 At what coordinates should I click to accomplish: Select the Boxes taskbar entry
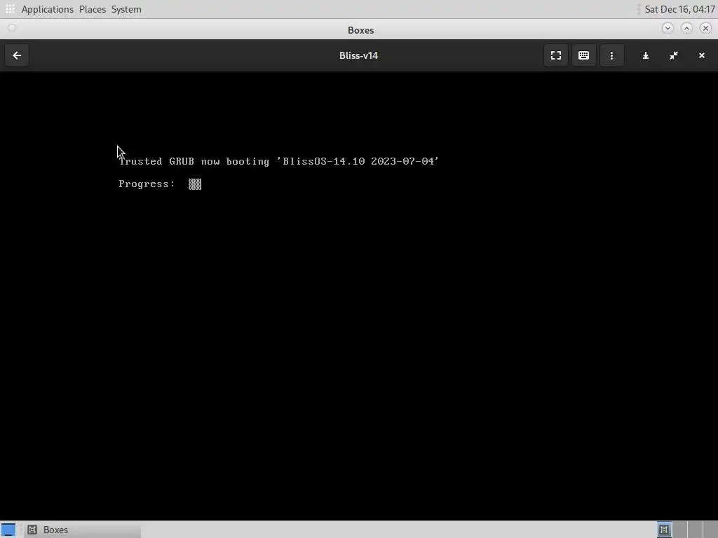click(x=83, y=530)
